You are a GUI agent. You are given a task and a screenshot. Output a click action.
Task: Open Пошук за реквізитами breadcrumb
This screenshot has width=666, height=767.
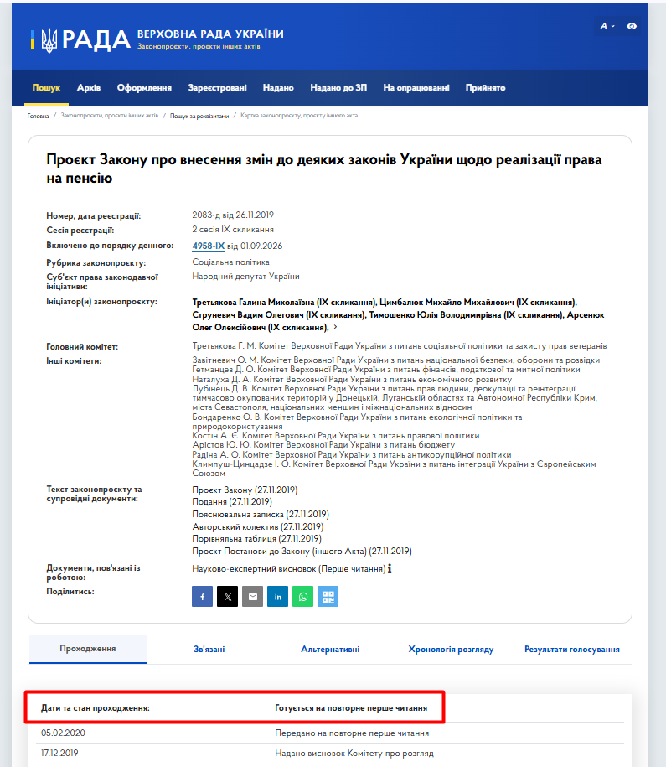coord(199,116)
